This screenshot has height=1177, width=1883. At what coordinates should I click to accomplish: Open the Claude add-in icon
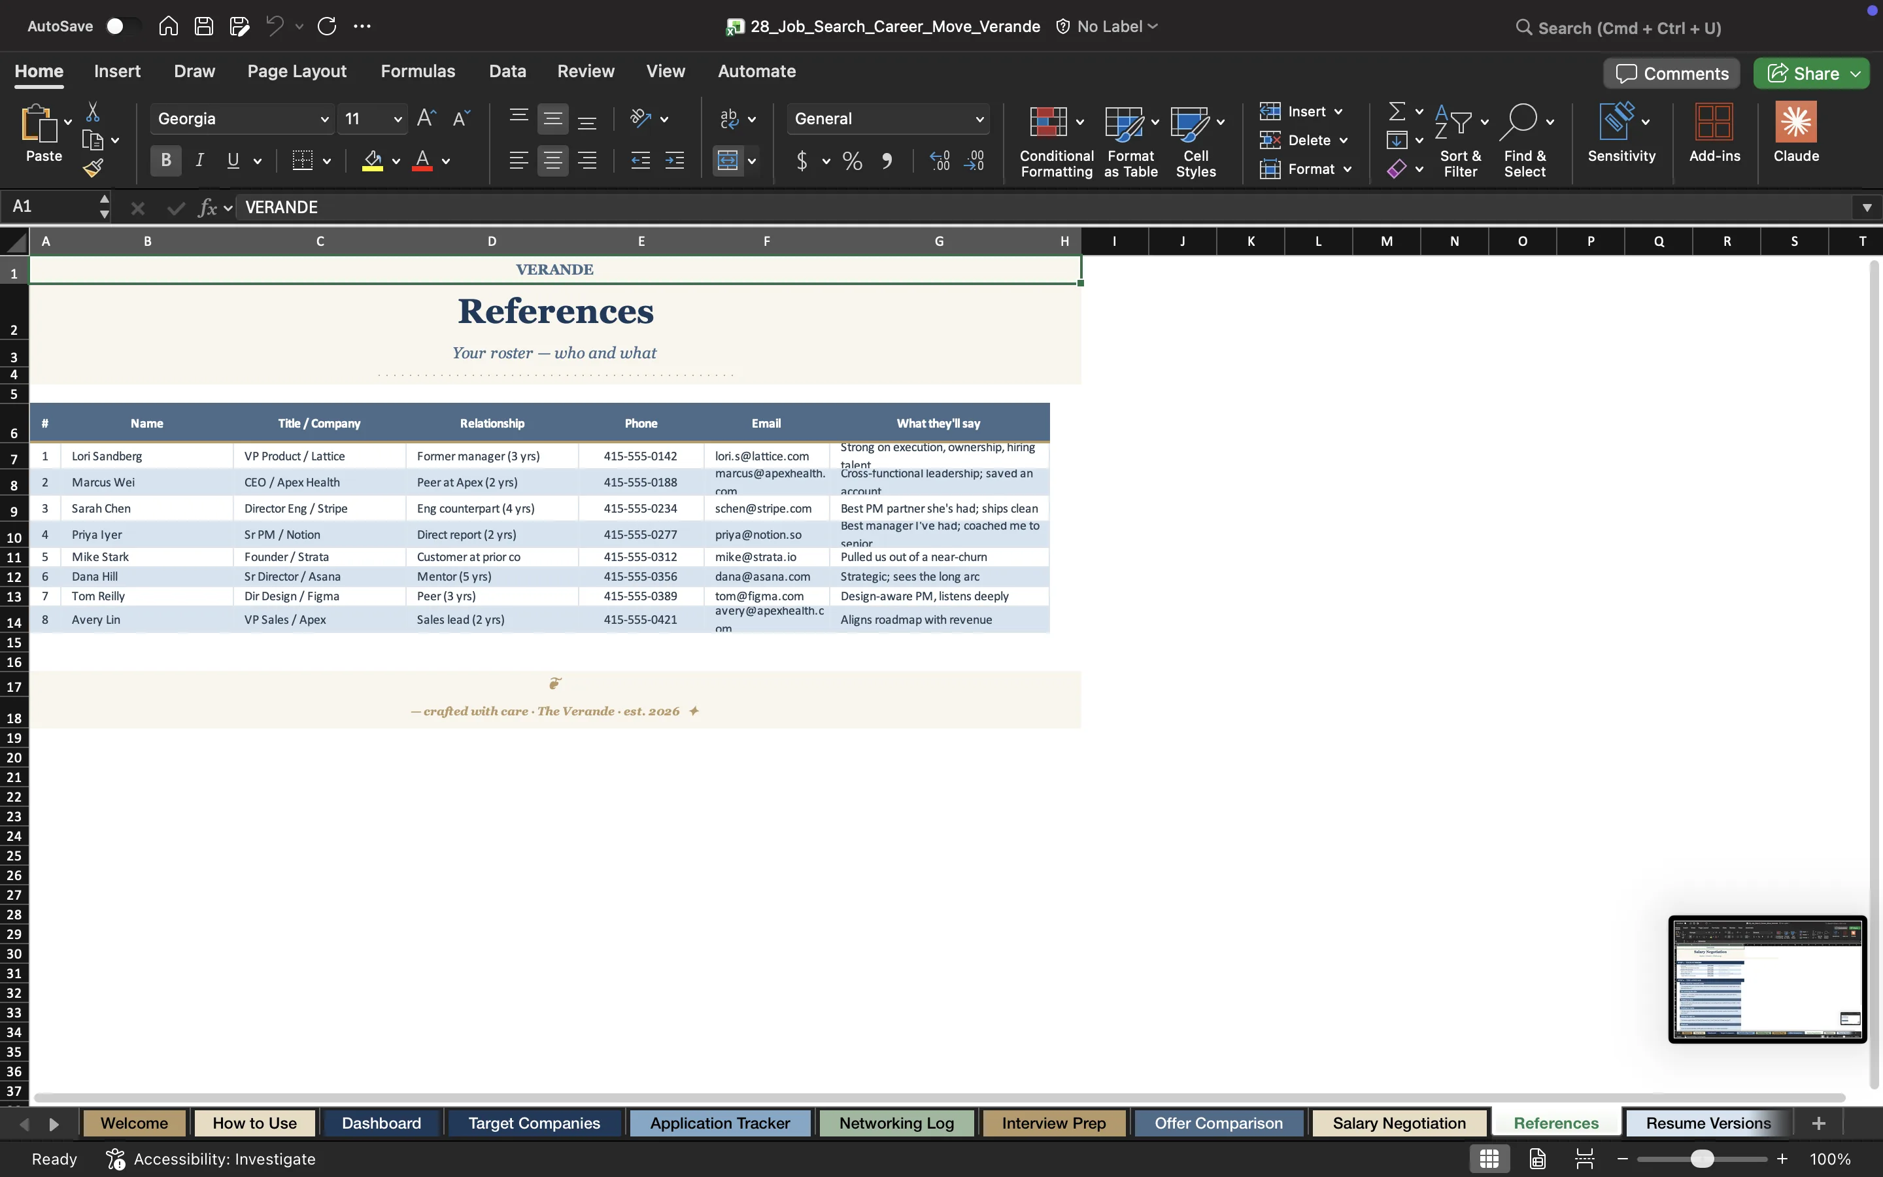pos(1796,132)
